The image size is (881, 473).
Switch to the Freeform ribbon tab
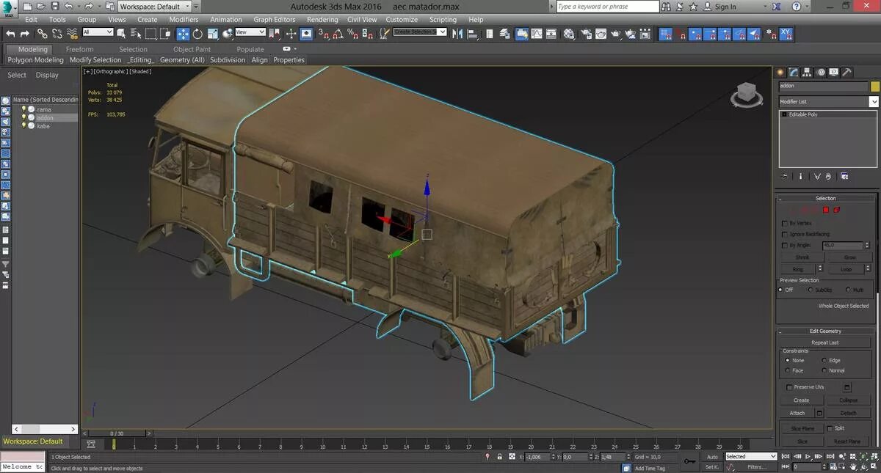pos(80,49)
